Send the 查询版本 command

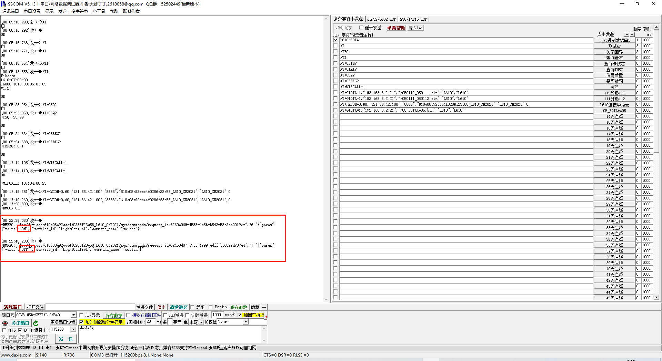tap(614, 58)
